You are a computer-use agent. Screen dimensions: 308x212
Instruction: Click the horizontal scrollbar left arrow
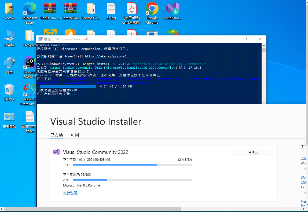(x=2, y=209)
